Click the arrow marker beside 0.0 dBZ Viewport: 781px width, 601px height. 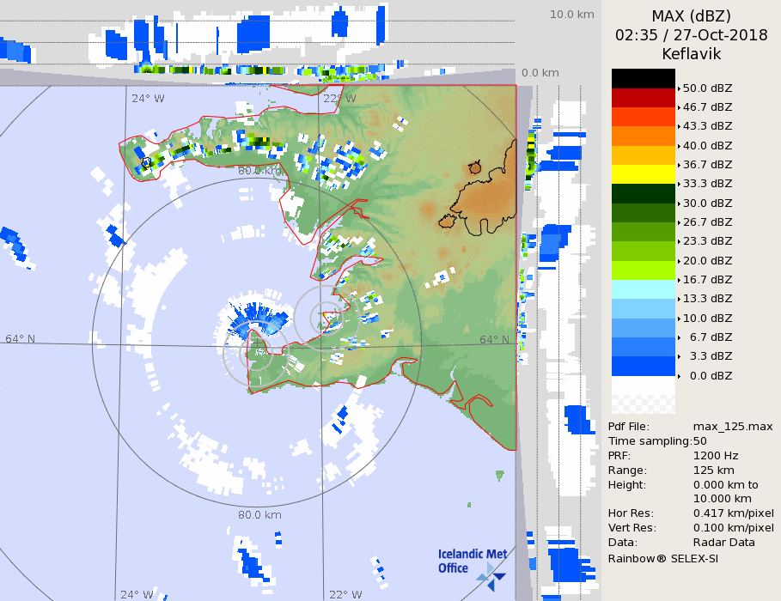pyautogui.click(x=679, y=376)
